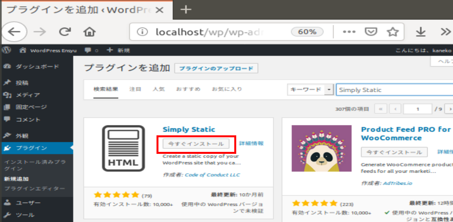This screenshot has width=453, height=222.
Task: Click the Simply Static HTML thumbnail
Action: 123,148
